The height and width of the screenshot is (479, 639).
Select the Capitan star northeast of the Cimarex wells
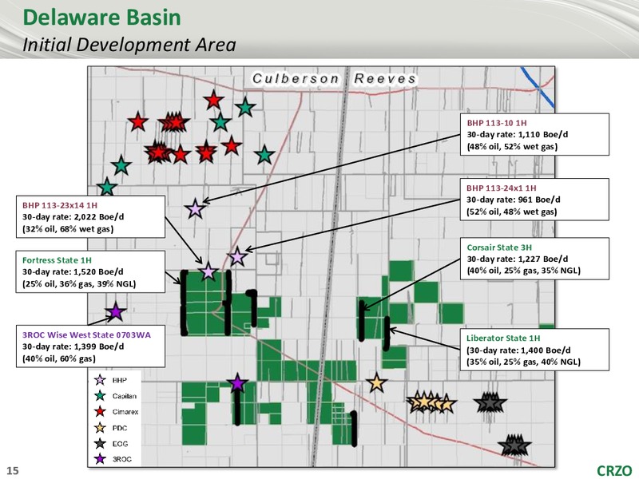[x=245, y=108]
